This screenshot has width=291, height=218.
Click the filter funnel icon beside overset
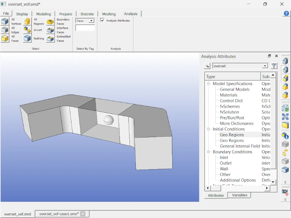tap(274, 66)
